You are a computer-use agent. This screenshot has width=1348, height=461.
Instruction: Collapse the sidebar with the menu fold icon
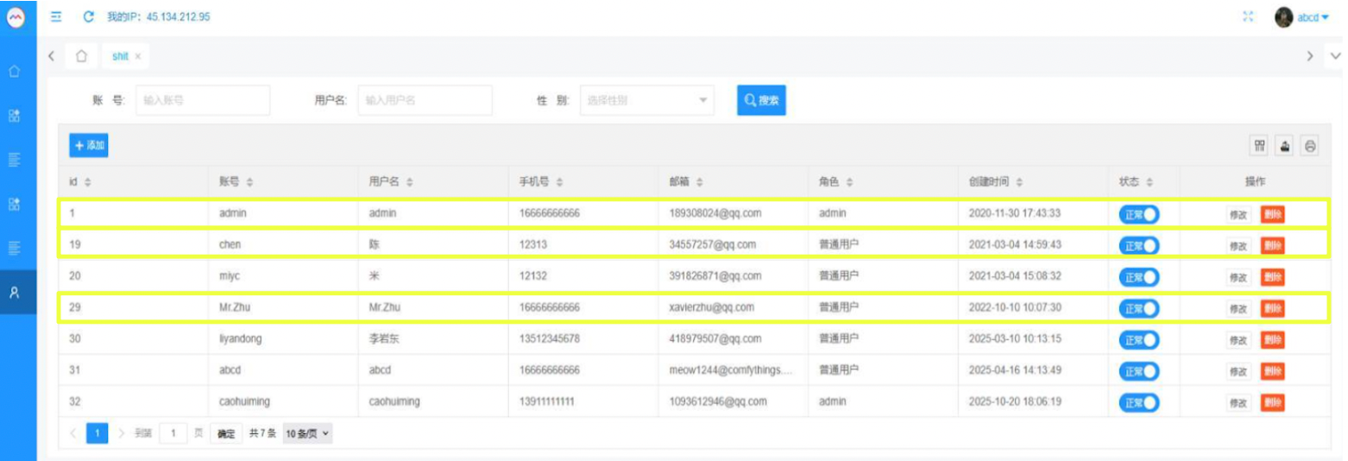pos(57,17)
